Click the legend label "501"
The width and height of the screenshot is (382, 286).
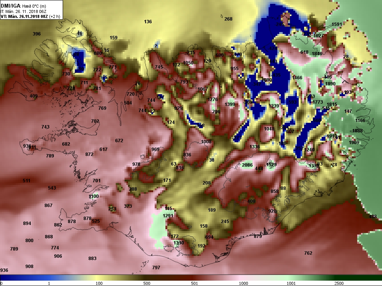click(x=194, y=283)
